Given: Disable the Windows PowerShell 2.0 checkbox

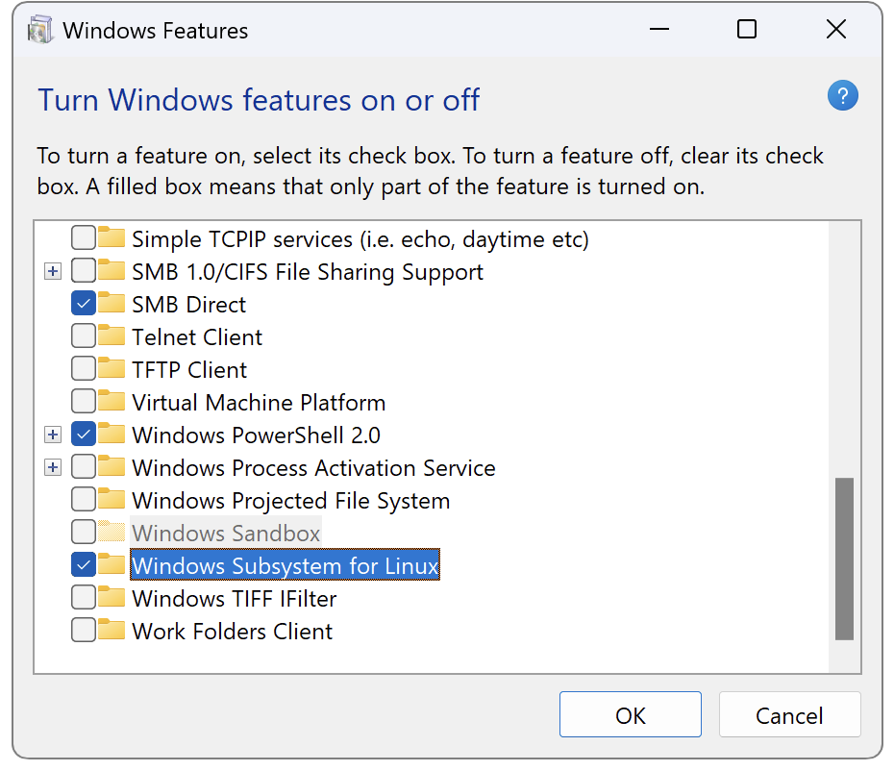Looking at the screenshot, I should point(84,434).
